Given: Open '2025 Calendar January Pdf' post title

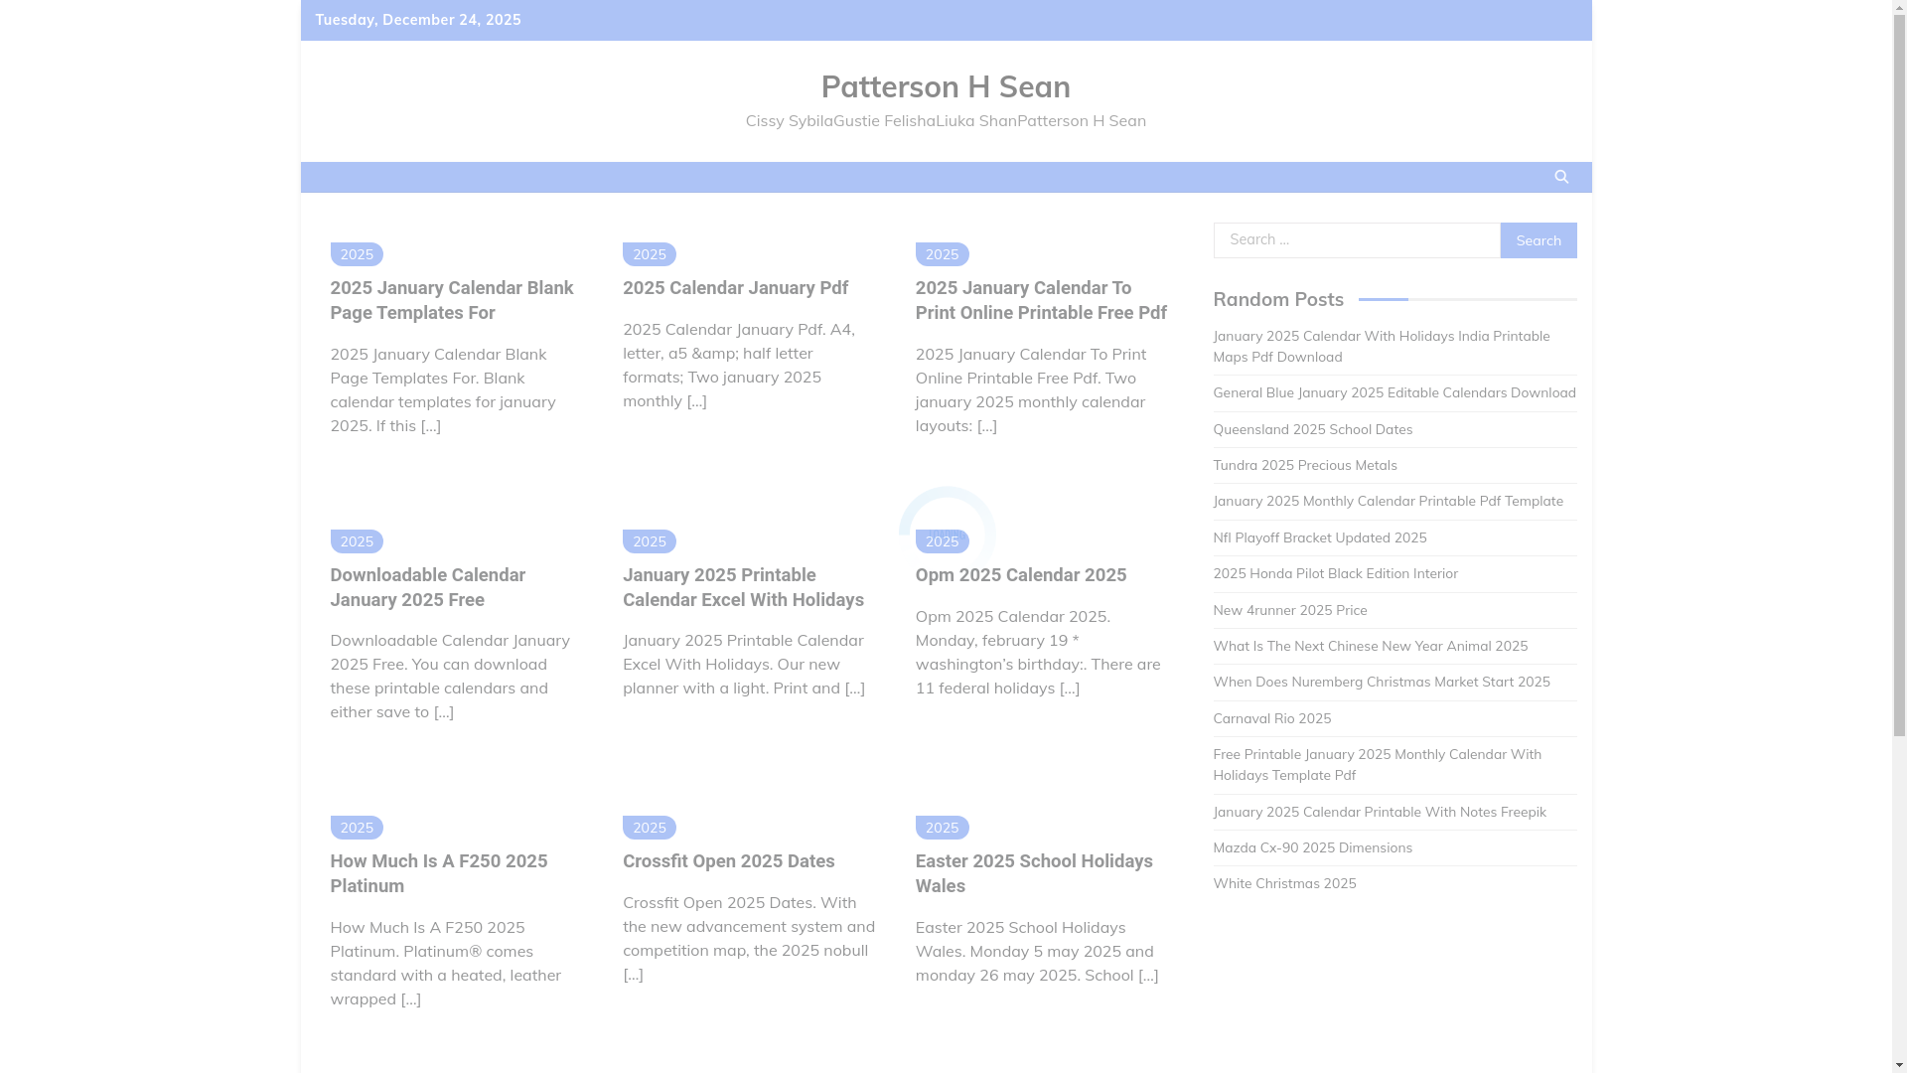Looking at the screenshot, I should pos(735,288).
